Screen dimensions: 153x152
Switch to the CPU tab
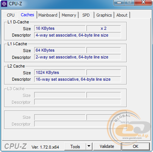pyautogui.click(x=11, y=15)
